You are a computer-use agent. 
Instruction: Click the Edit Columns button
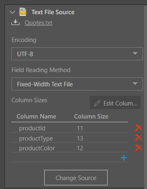pos(115,103)
